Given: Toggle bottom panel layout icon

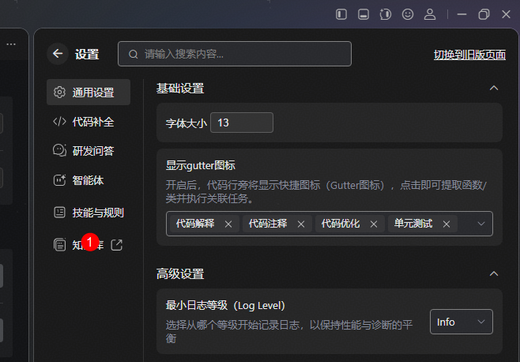Looking at the screenshot, I should [364, 14].
